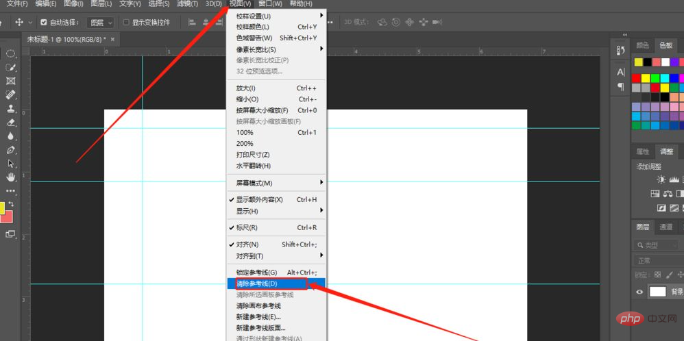Screen dimensions: 684x341
Task: Open the Character panel icon
Action: coord(620,73)
